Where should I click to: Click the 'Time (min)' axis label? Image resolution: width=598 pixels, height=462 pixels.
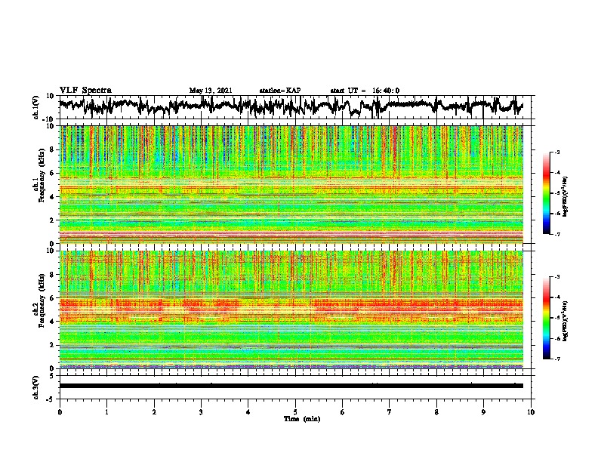pos(302,419)
